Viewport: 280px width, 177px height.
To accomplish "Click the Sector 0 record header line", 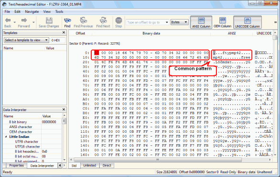I will [x=95, y=43].
